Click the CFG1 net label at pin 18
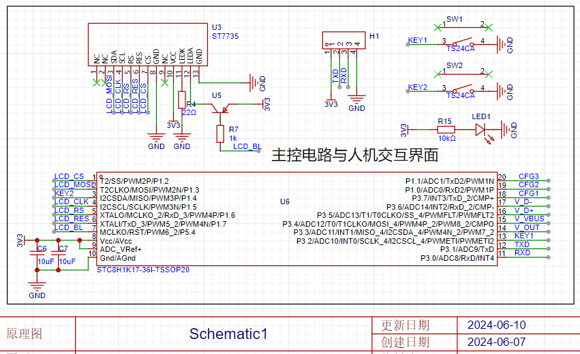This screenshot has width=580, height=354. [529, 193]
